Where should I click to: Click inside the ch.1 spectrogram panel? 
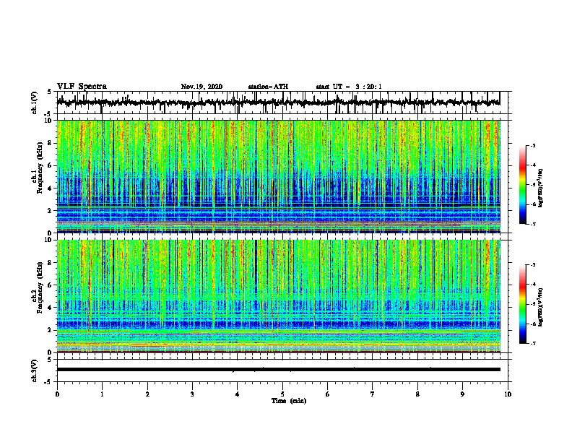(278, 176)
